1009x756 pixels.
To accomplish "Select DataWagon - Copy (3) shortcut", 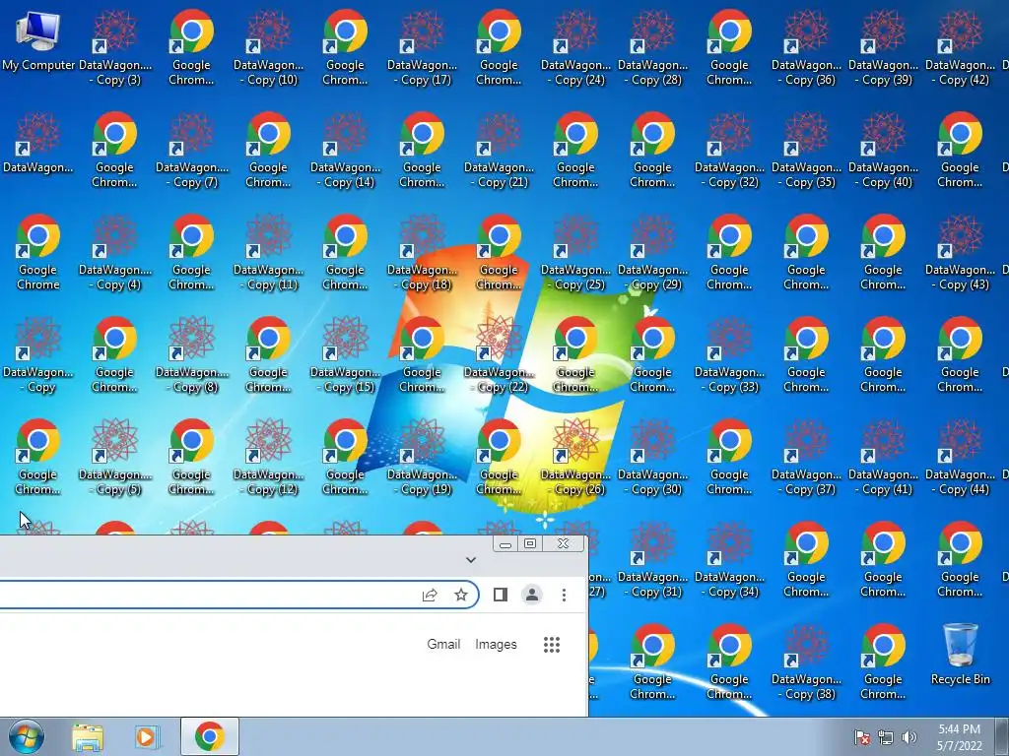I will click(x=114, y=48).
